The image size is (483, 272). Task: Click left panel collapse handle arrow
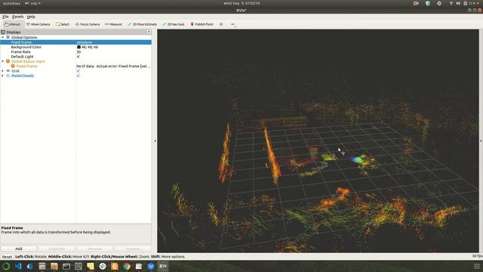coord(155,141)
